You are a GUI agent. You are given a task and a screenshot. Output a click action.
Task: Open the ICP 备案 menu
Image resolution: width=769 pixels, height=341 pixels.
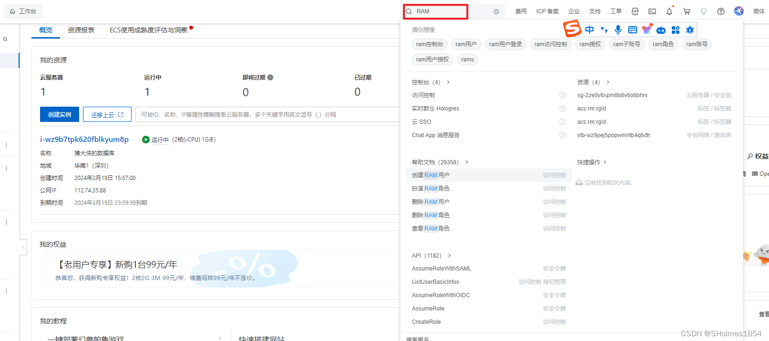point(547,11)
